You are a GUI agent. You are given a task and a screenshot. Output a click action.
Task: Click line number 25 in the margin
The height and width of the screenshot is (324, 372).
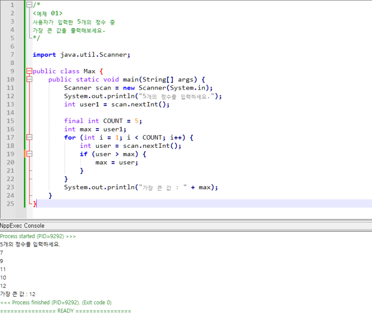11,204
